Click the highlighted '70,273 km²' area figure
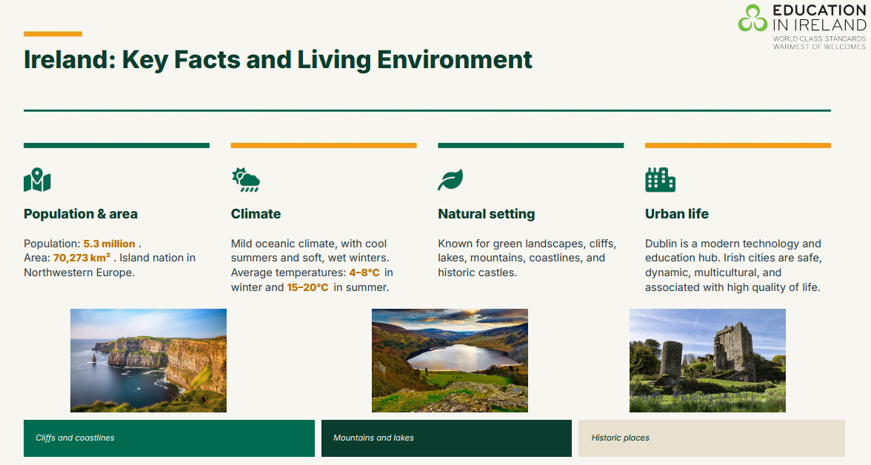 tap(81, 258)
